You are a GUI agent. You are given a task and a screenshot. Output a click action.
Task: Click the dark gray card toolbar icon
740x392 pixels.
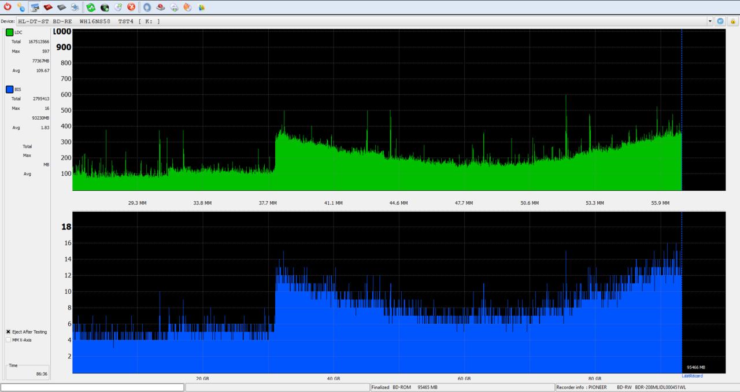61,8
